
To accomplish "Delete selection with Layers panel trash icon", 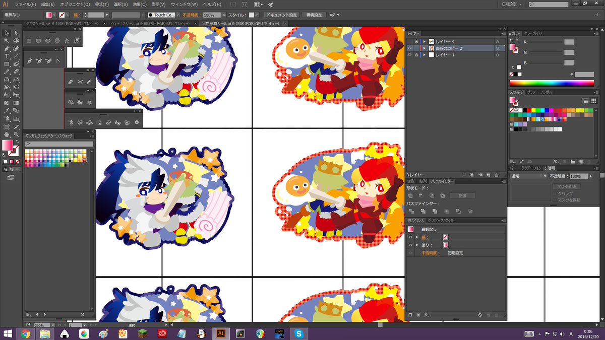I will (497, 174).
